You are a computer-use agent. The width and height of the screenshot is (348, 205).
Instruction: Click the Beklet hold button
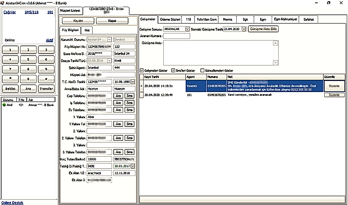[x=10, y=88]
